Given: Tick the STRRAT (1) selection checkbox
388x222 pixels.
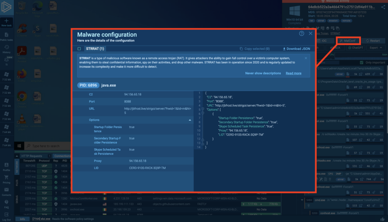Looking at the screenshot, I should click(79, 49).
